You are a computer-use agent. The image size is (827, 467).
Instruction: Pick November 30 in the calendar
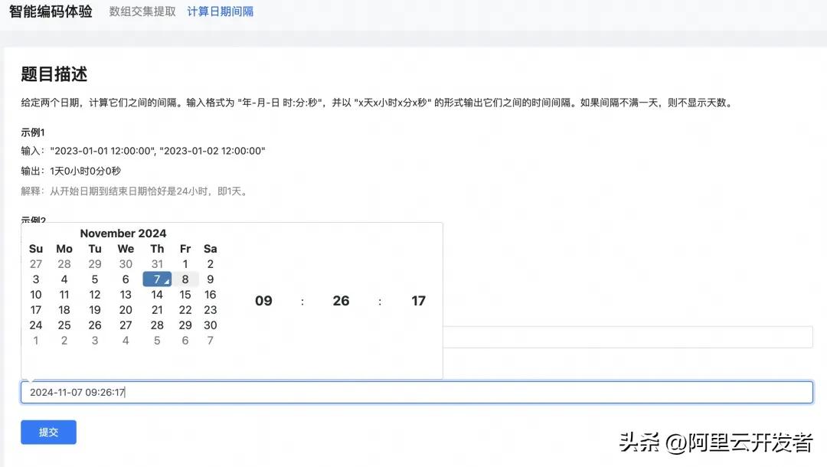pos(211,325)
